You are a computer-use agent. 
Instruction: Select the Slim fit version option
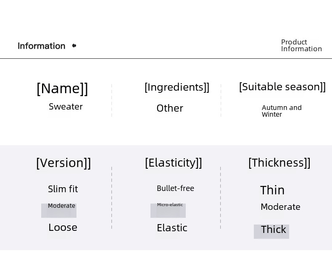click(x=63, y=189)
